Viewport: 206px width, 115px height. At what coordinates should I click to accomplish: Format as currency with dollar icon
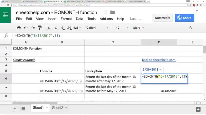pos(49,28)
